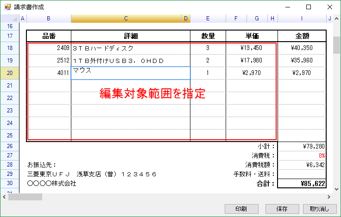Click the select-all corner of the spreadsheet
The height and width of the screenshot is (217, 341).
[9, 19]
